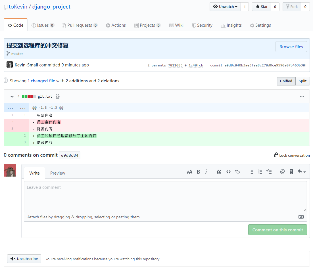
Task: Click the attach files drop area text
Action: (84, 217)
